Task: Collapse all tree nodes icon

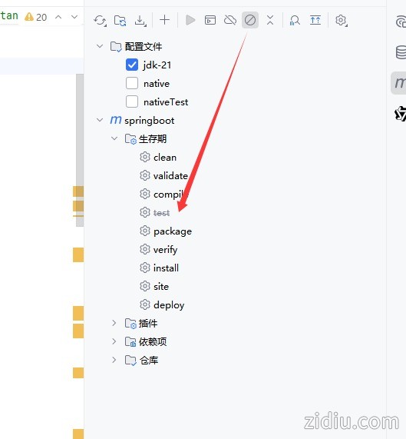Action: [270, 20]
